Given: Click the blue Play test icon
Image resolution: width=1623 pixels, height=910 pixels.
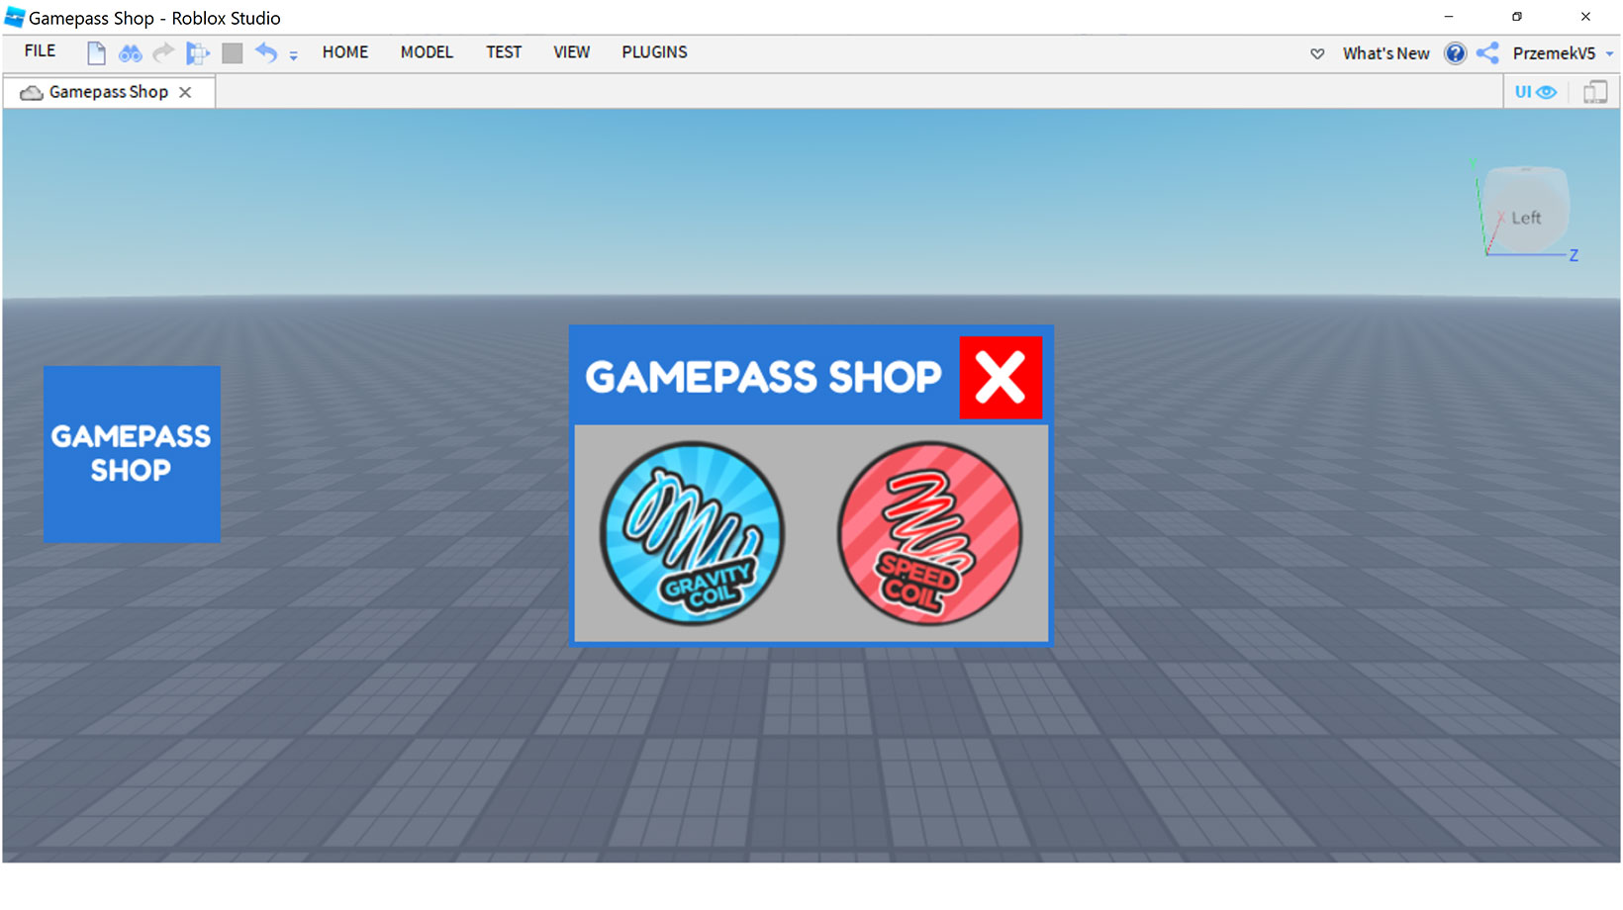Looking at the screenshot, I should pos(198,52).
